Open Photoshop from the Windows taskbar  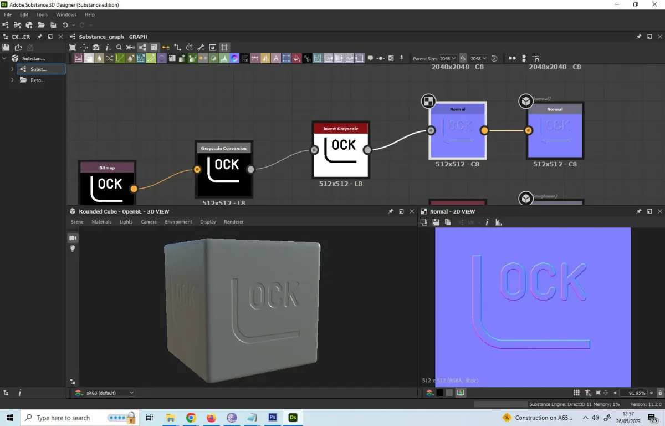coord(273,418)
